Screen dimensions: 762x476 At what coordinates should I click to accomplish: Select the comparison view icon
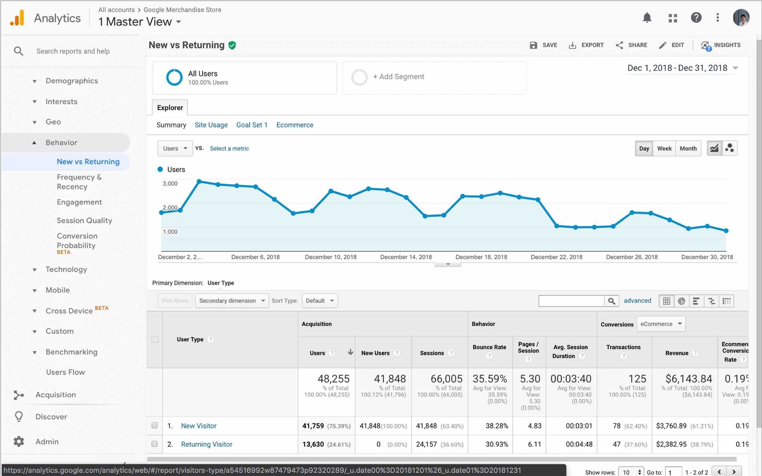[x=712, y=301]
